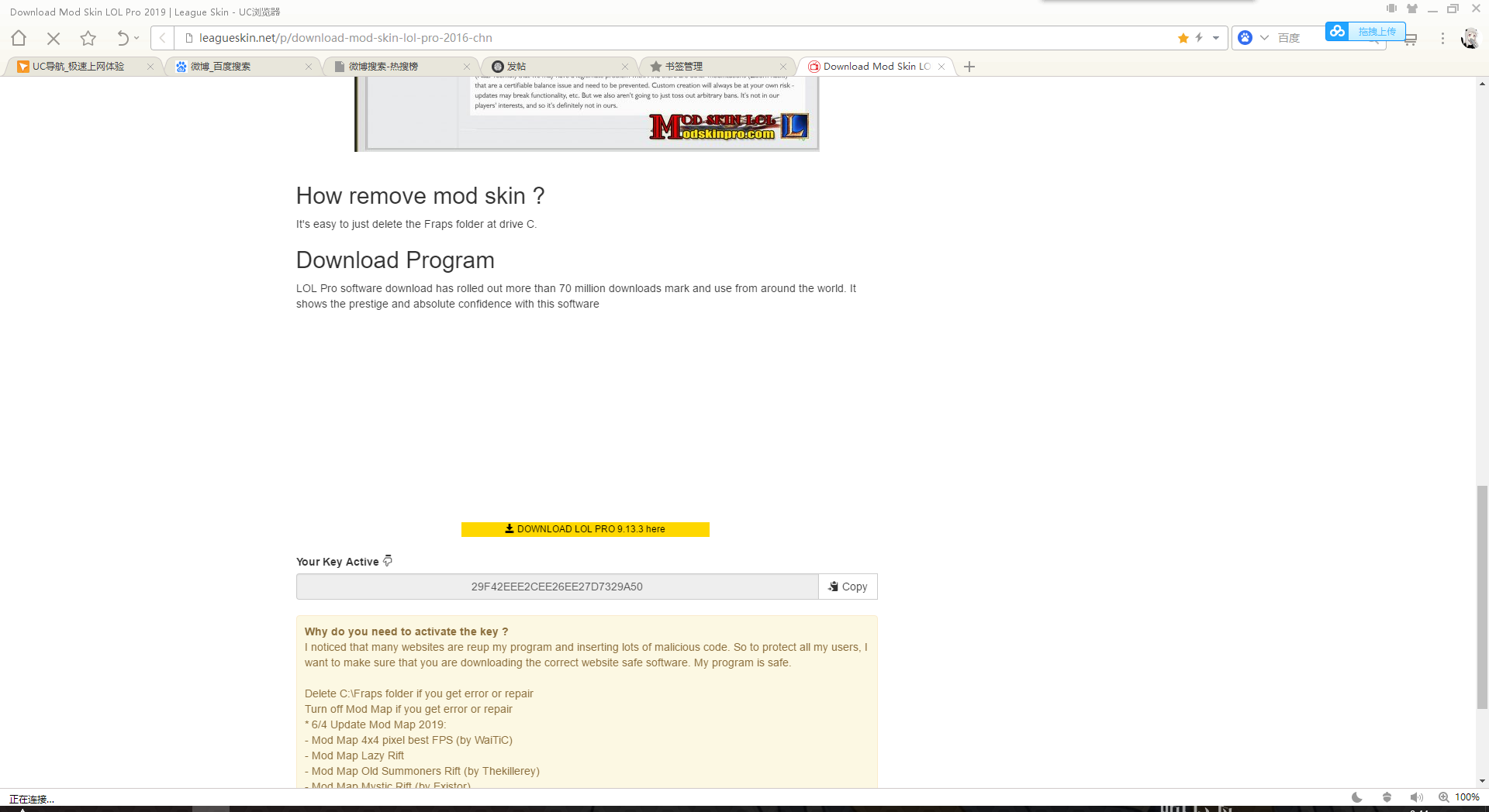Switch to the 微博_百度搜索 tab

coord(221,67)
